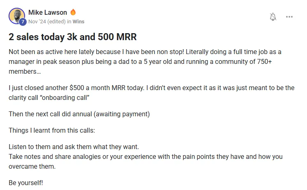Click the 'Be yourself!' line
The height and width of the screenshot is (190, 307).
[x=25, y=183]
